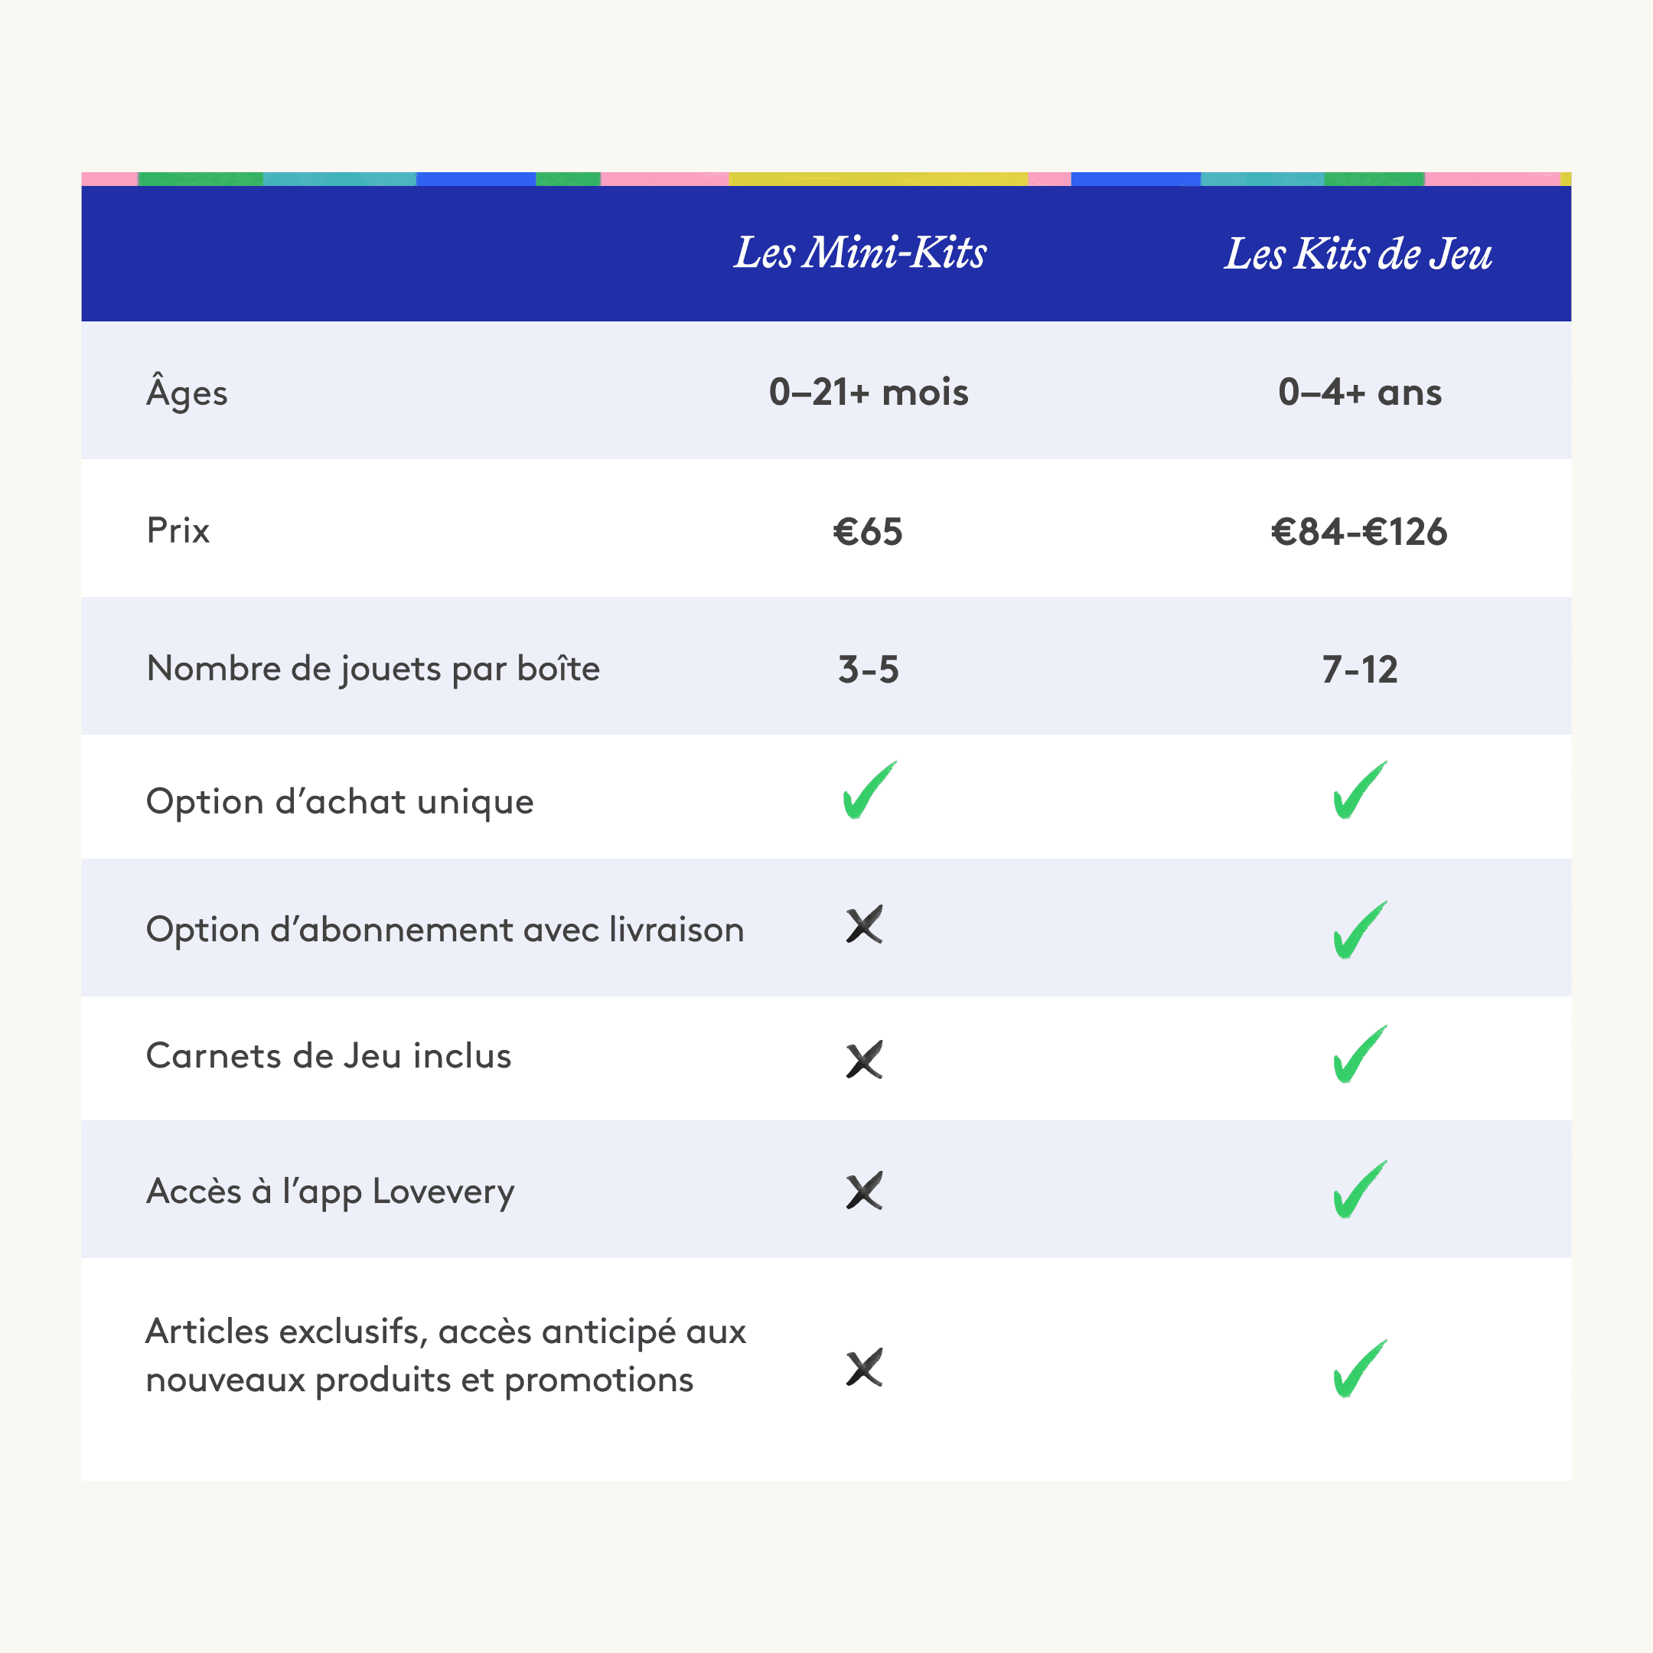Click the €65 Mini-Kits price
The height and width of the screenshot is (1653, 1653).
(868, 531)
